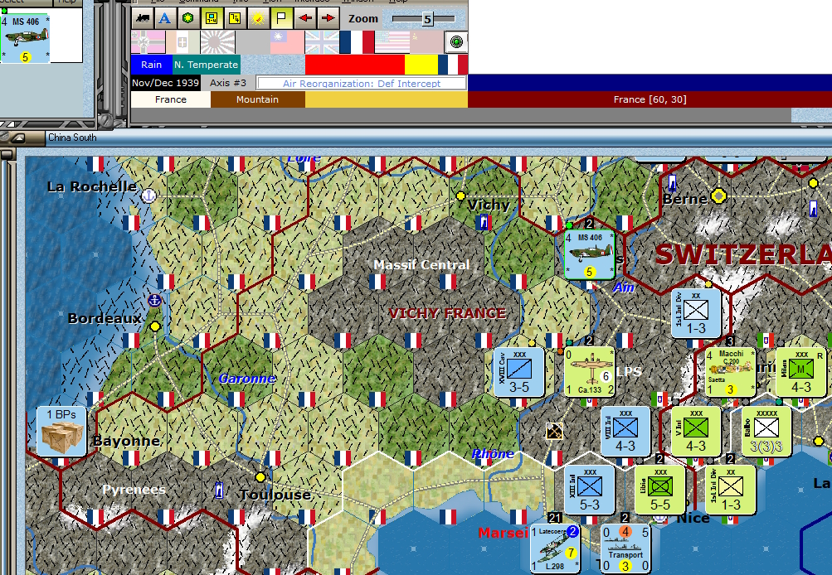This screenshot has height=575, width=832.
Task: Click the Massif Central map label
Action: pos(421,264)
